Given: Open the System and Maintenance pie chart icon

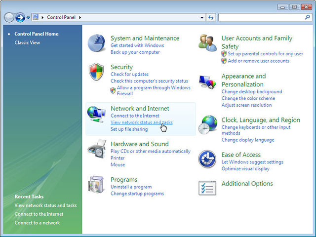Looking at the screenshot, I should (96, 43).
